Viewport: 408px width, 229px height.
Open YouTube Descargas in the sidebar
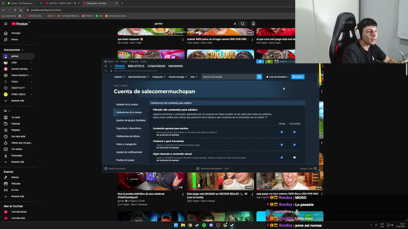coord(17,156)
